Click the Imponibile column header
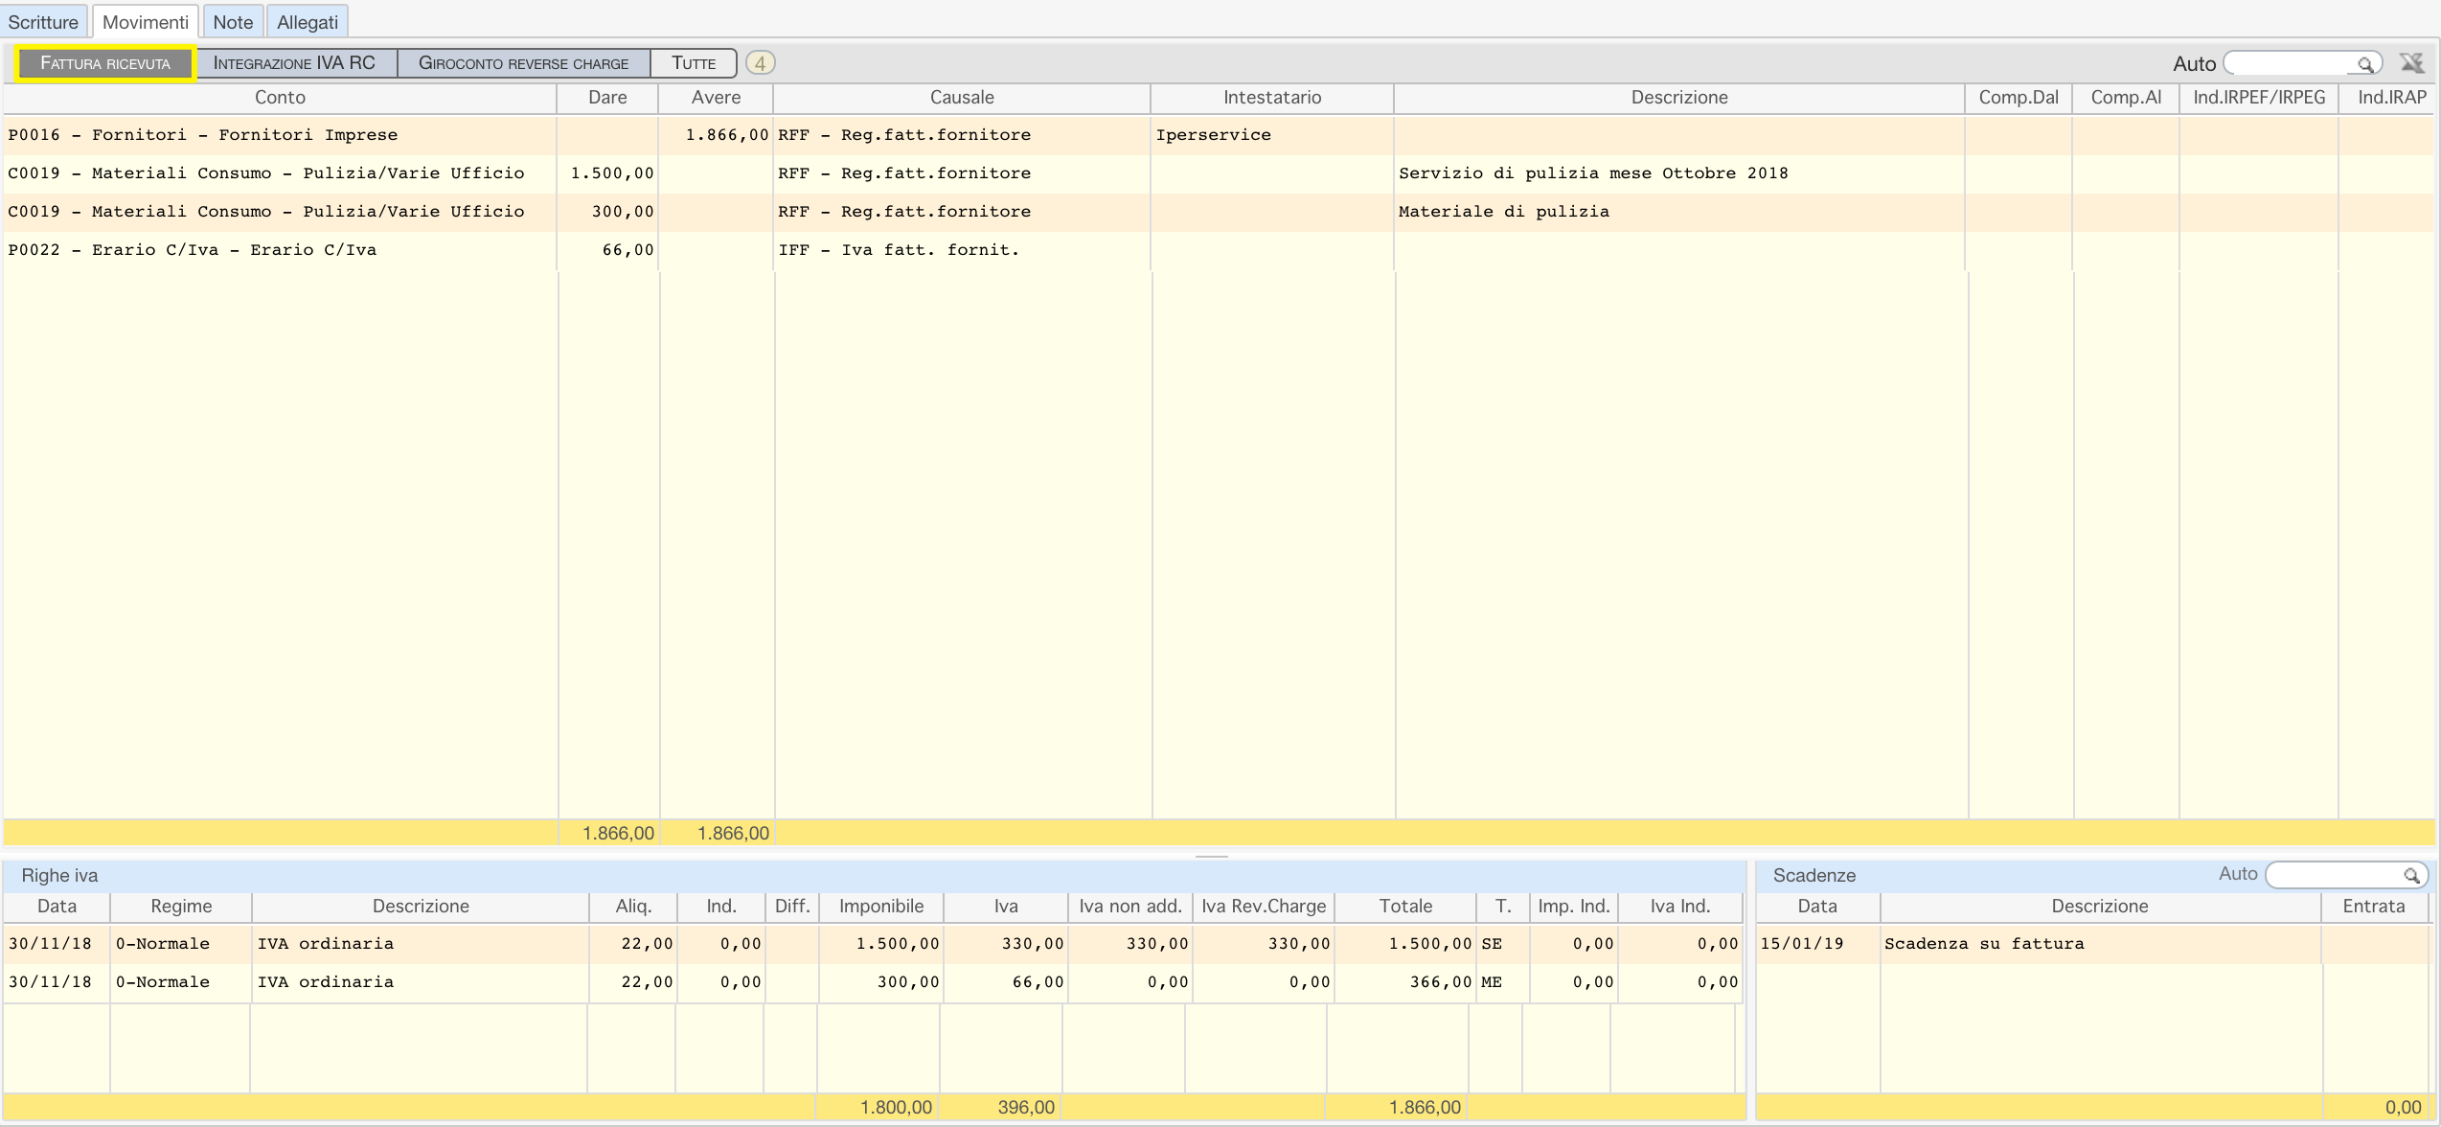Viewport: 2441px width, 1127px height. tap(881, 907)
